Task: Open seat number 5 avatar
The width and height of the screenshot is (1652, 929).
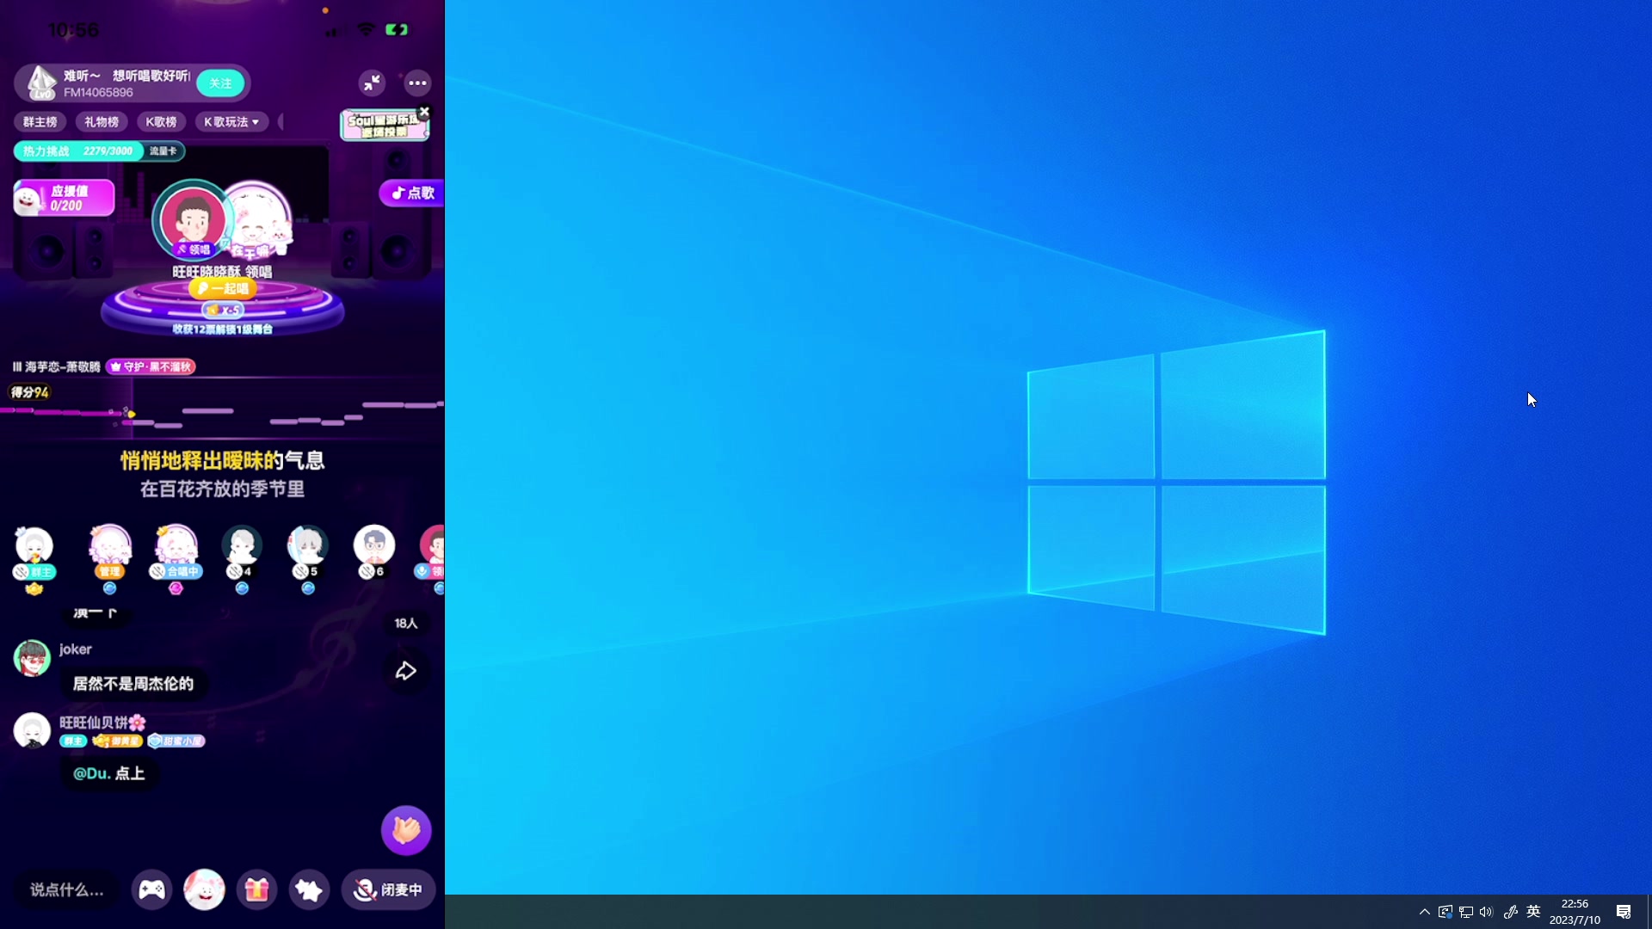Action: pos(307,545)
